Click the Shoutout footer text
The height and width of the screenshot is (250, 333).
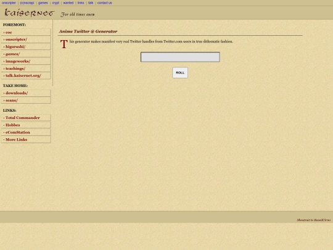[x=313, y=220]
